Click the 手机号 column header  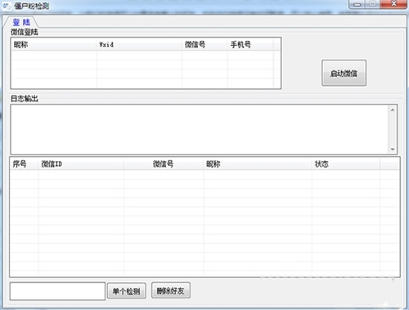click(x=250, y=44)
